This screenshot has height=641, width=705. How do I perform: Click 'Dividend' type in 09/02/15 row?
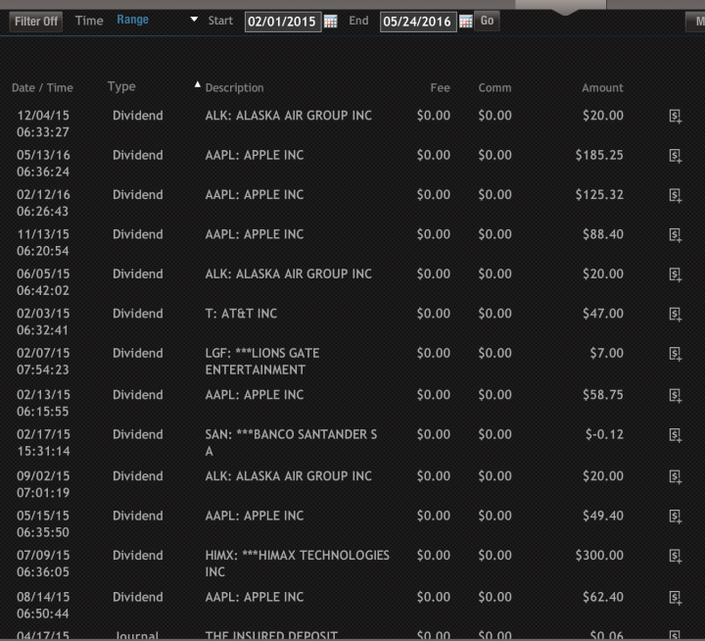tap(138, 476)
